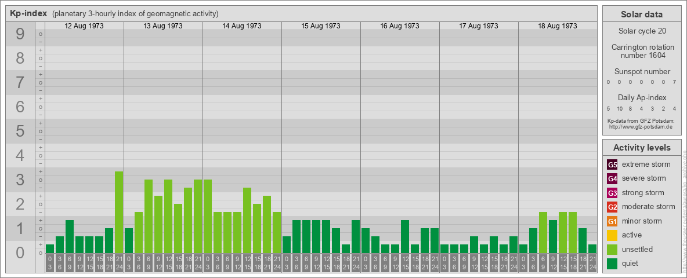
Task: Click the G2 moderate storm legend icon
Action: 612,207
